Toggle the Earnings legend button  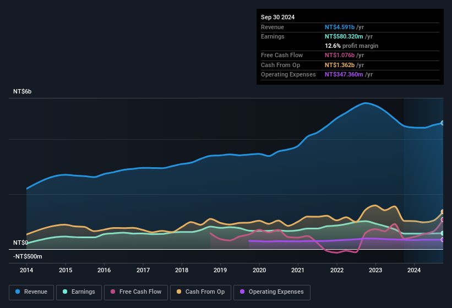pyautogui.click(x=79, y=291)
